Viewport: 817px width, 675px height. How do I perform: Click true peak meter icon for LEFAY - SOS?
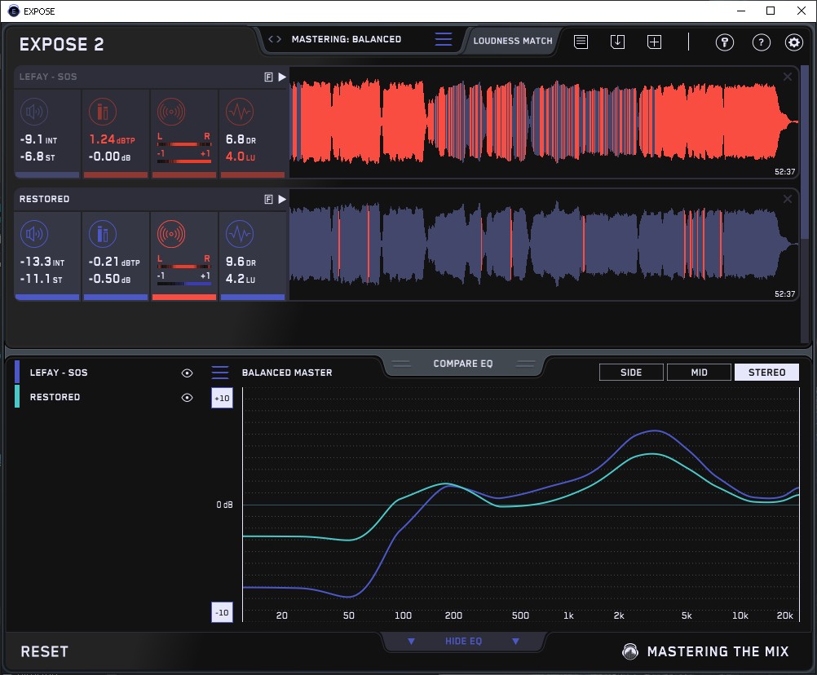coord(103,112)
